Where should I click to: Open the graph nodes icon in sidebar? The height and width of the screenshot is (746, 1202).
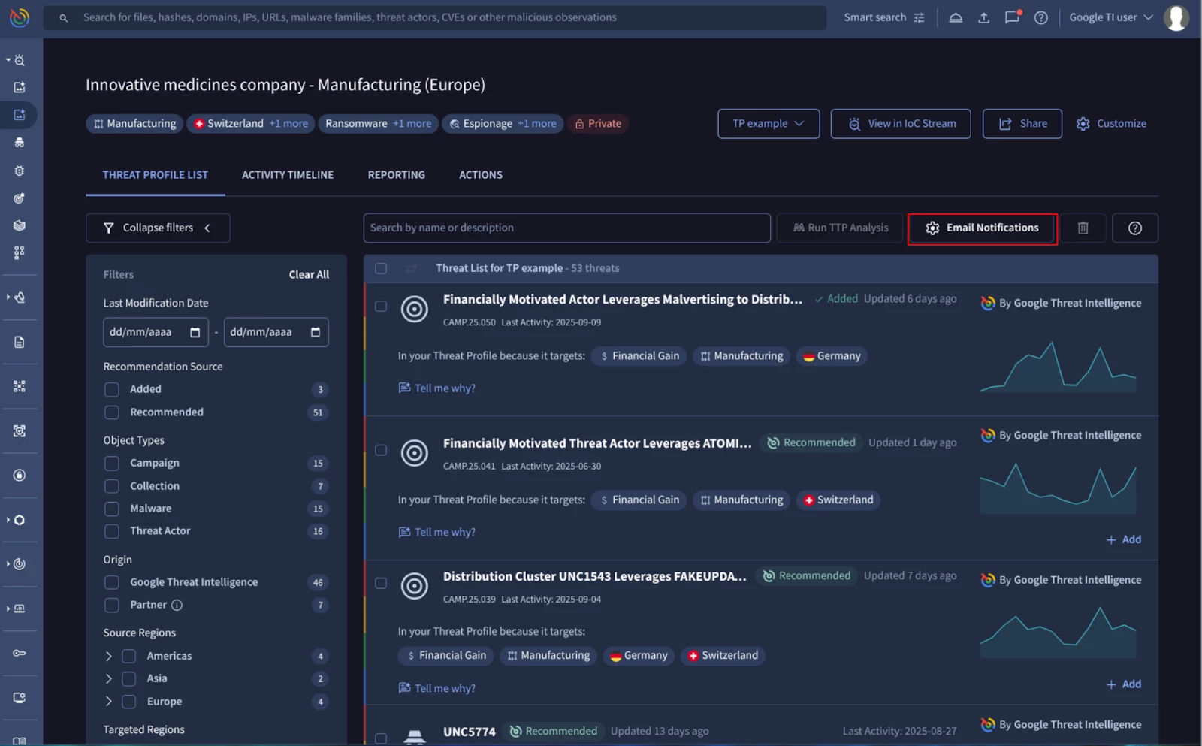20,386
